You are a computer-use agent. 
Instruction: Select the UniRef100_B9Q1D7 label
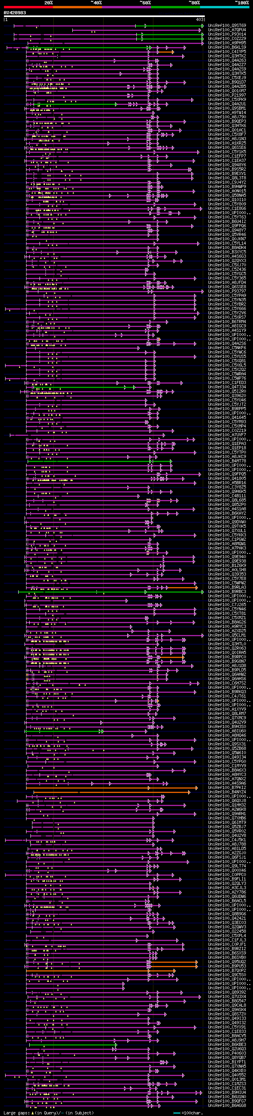point(227,82)
